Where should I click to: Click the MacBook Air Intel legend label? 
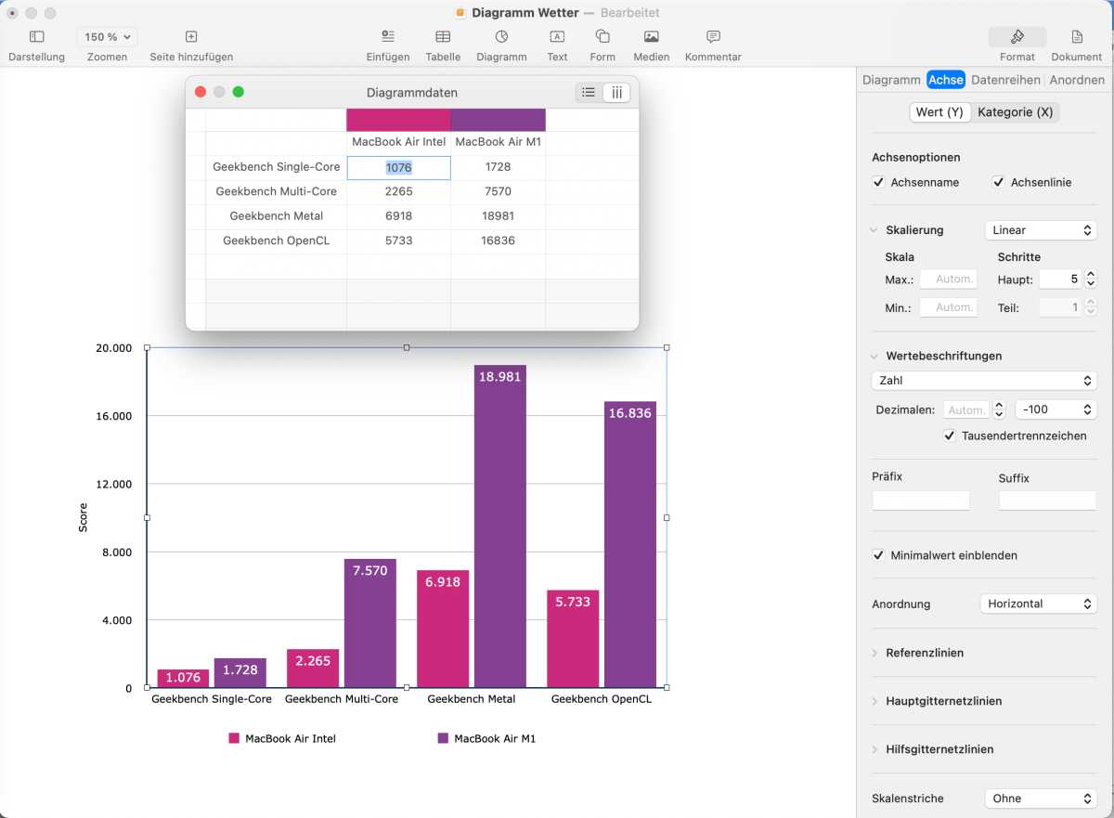click(x=291, y=739)
